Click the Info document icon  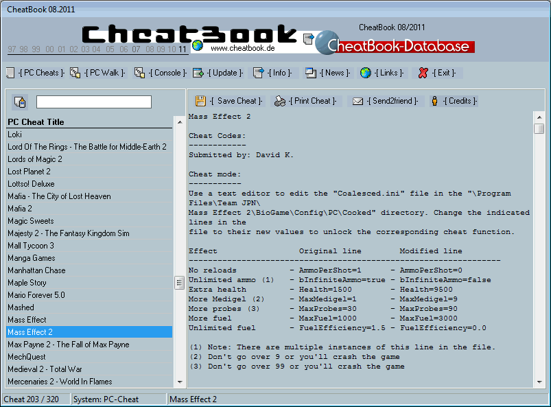(258, 73)
